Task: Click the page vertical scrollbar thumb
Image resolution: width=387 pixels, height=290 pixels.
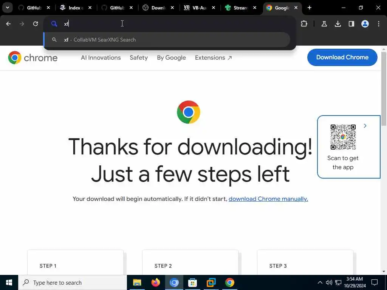Action: coord(384,89)
